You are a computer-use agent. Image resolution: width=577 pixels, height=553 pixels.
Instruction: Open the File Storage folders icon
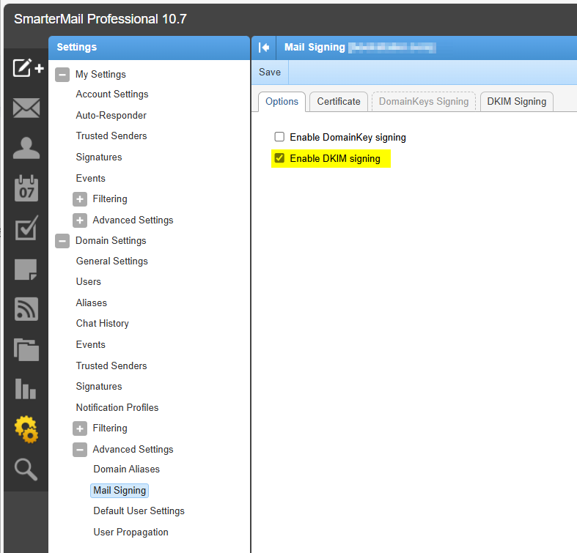[26, 349]
